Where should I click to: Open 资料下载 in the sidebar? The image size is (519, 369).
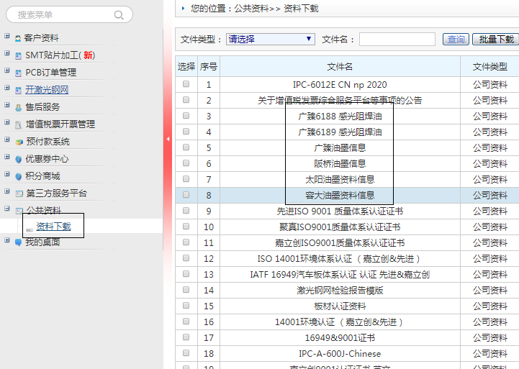[53, 227]
